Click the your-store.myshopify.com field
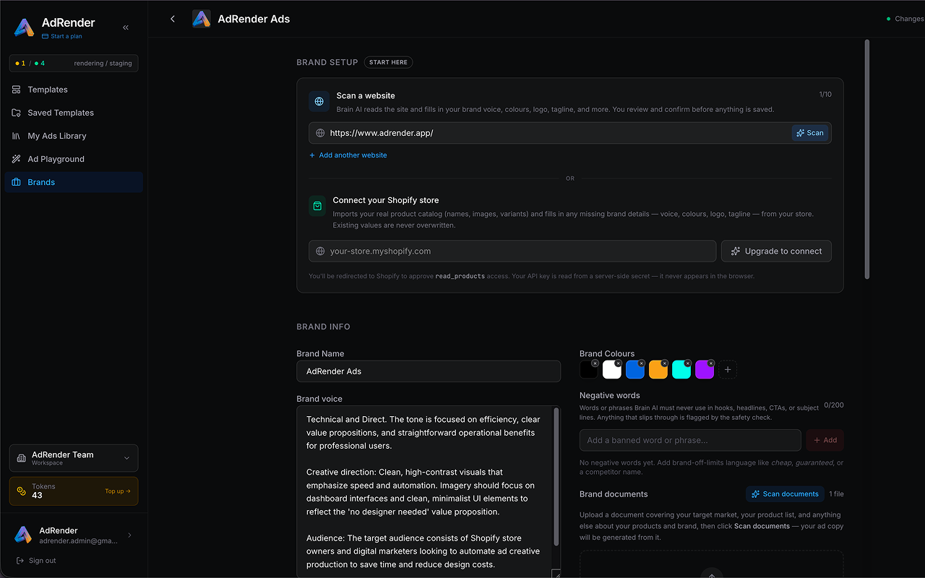 [x=512, y=251]
